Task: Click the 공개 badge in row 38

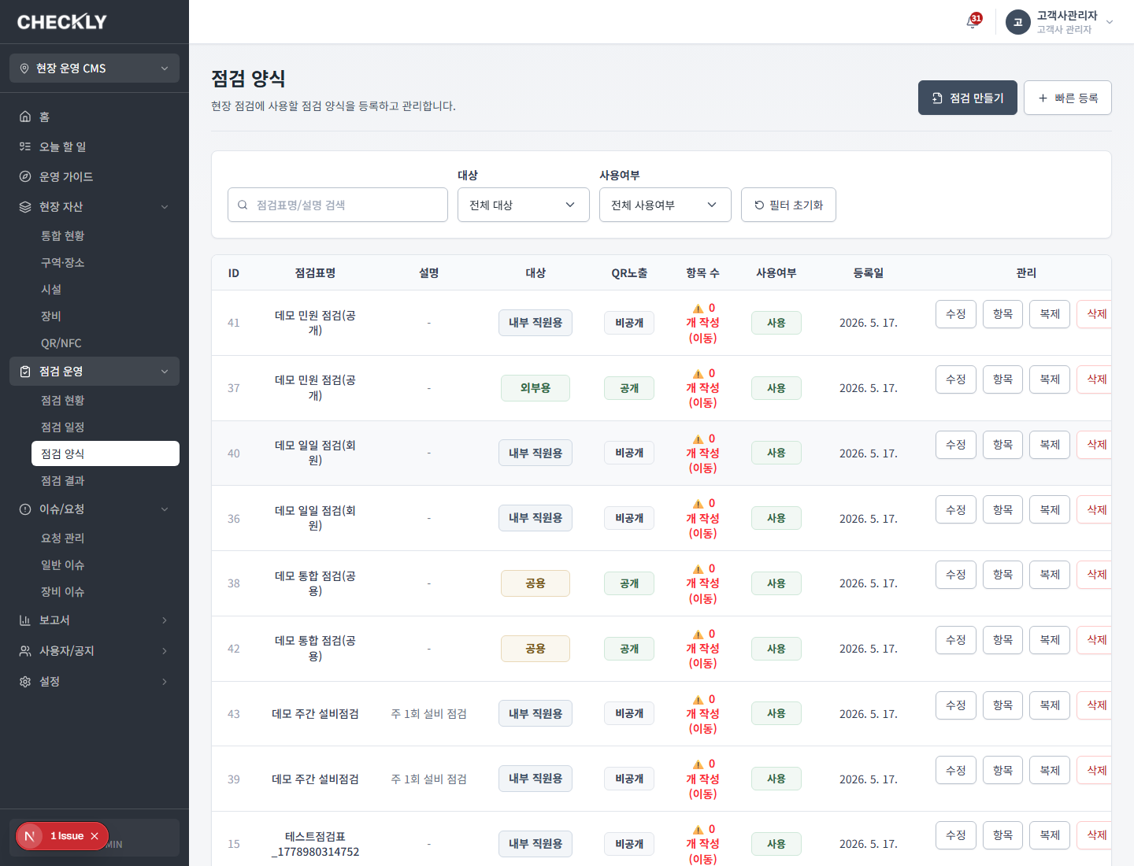Action: 629,583
